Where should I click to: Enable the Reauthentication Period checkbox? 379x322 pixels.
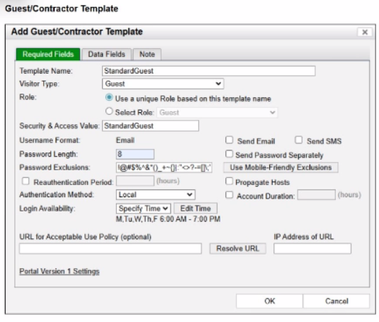(26, 181)
